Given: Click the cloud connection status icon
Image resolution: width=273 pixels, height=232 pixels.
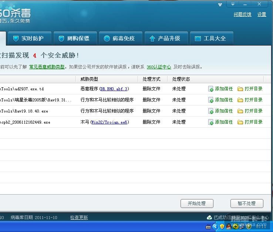Looking at the screenshot, I should click(209, 218).
